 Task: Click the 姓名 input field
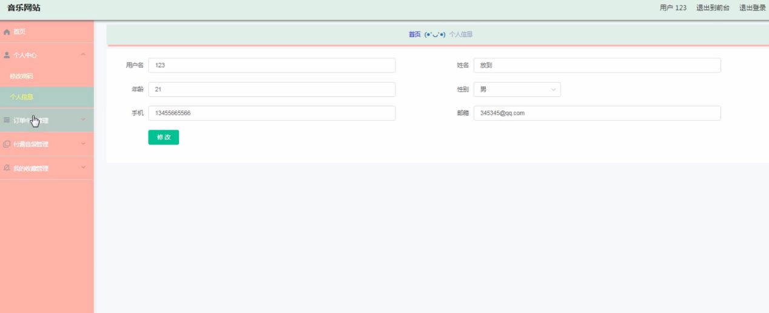coord(597,66)
